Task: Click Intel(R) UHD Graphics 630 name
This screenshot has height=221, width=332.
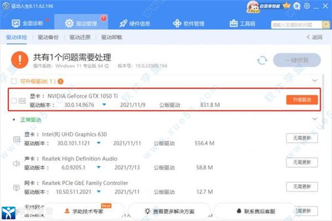Action: (74, 134)
